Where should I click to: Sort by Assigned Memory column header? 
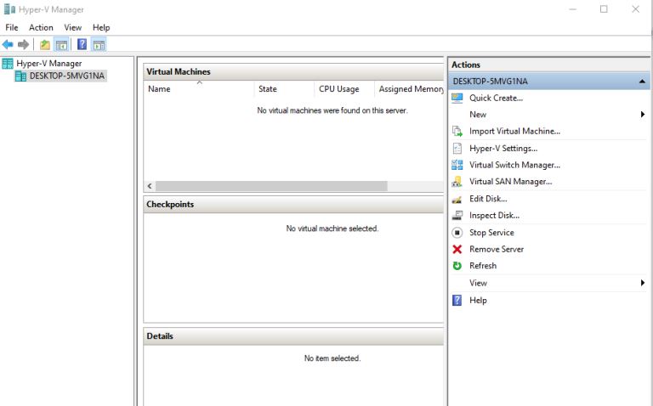tap(409, 89)
